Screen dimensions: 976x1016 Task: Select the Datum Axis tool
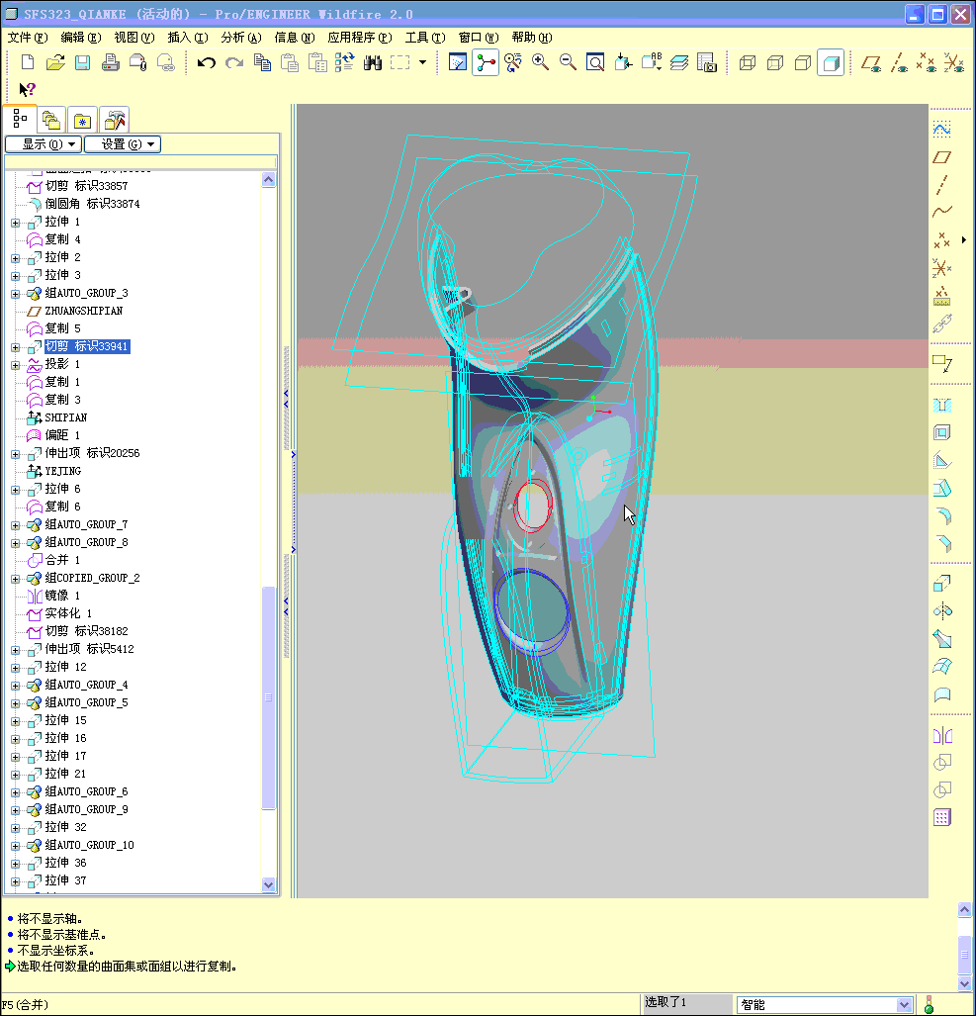tap(942, 185)
